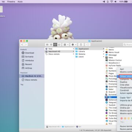Click the Edit Tags toolbar button

88,45
